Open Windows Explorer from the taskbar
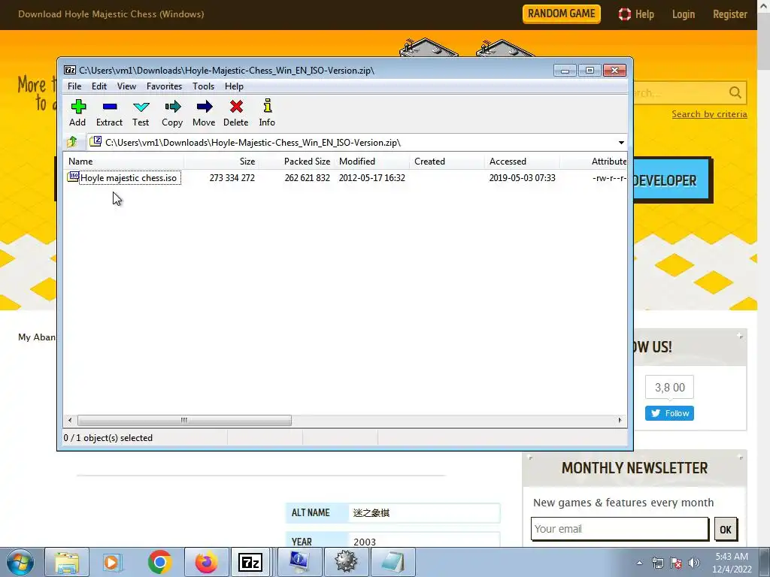 [67, 562]
